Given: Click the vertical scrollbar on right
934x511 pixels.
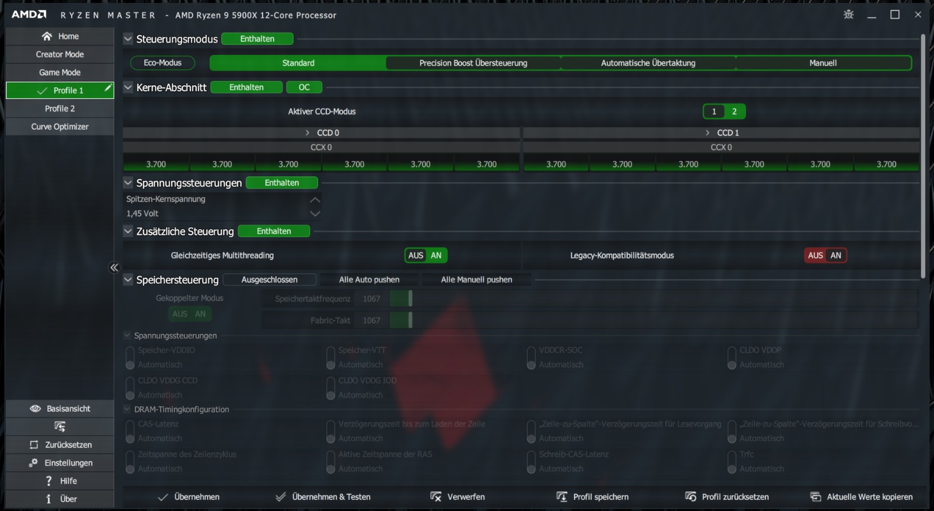Looking at the screenshot, I should (923, 157).
